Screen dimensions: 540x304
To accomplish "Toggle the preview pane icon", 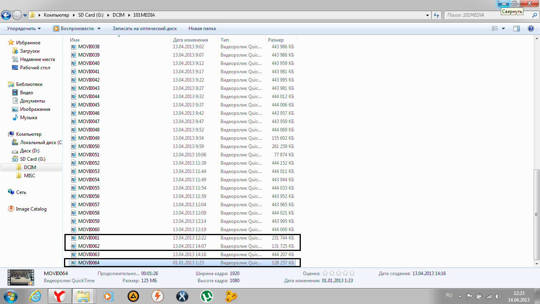I will pyautogui.click(x=516, y=28).
